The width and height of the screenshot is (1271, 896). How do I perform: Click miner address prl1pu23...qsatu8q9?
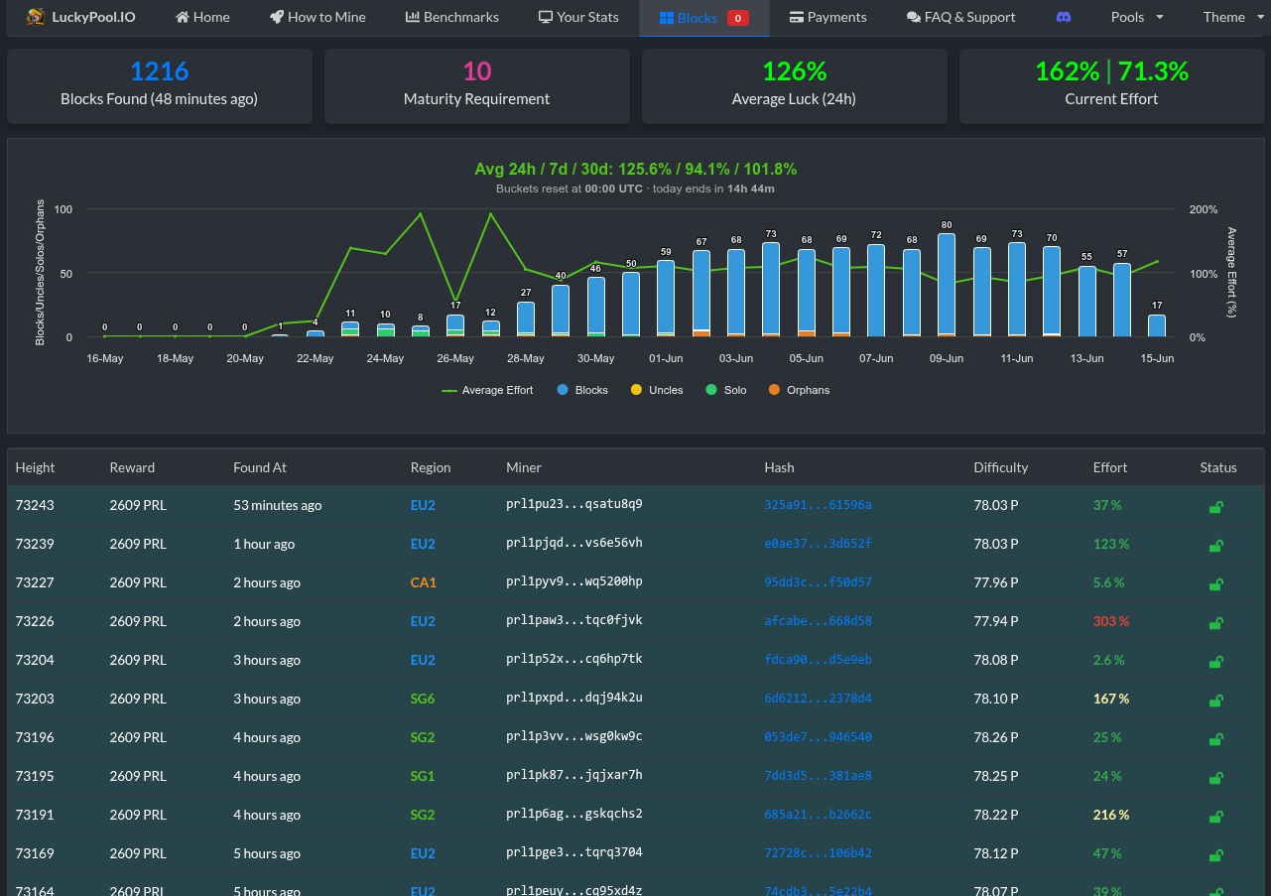pos(574,504)
